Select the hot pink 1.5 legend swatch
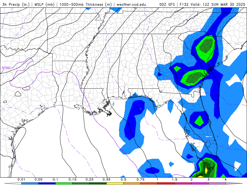 (183, 183)
